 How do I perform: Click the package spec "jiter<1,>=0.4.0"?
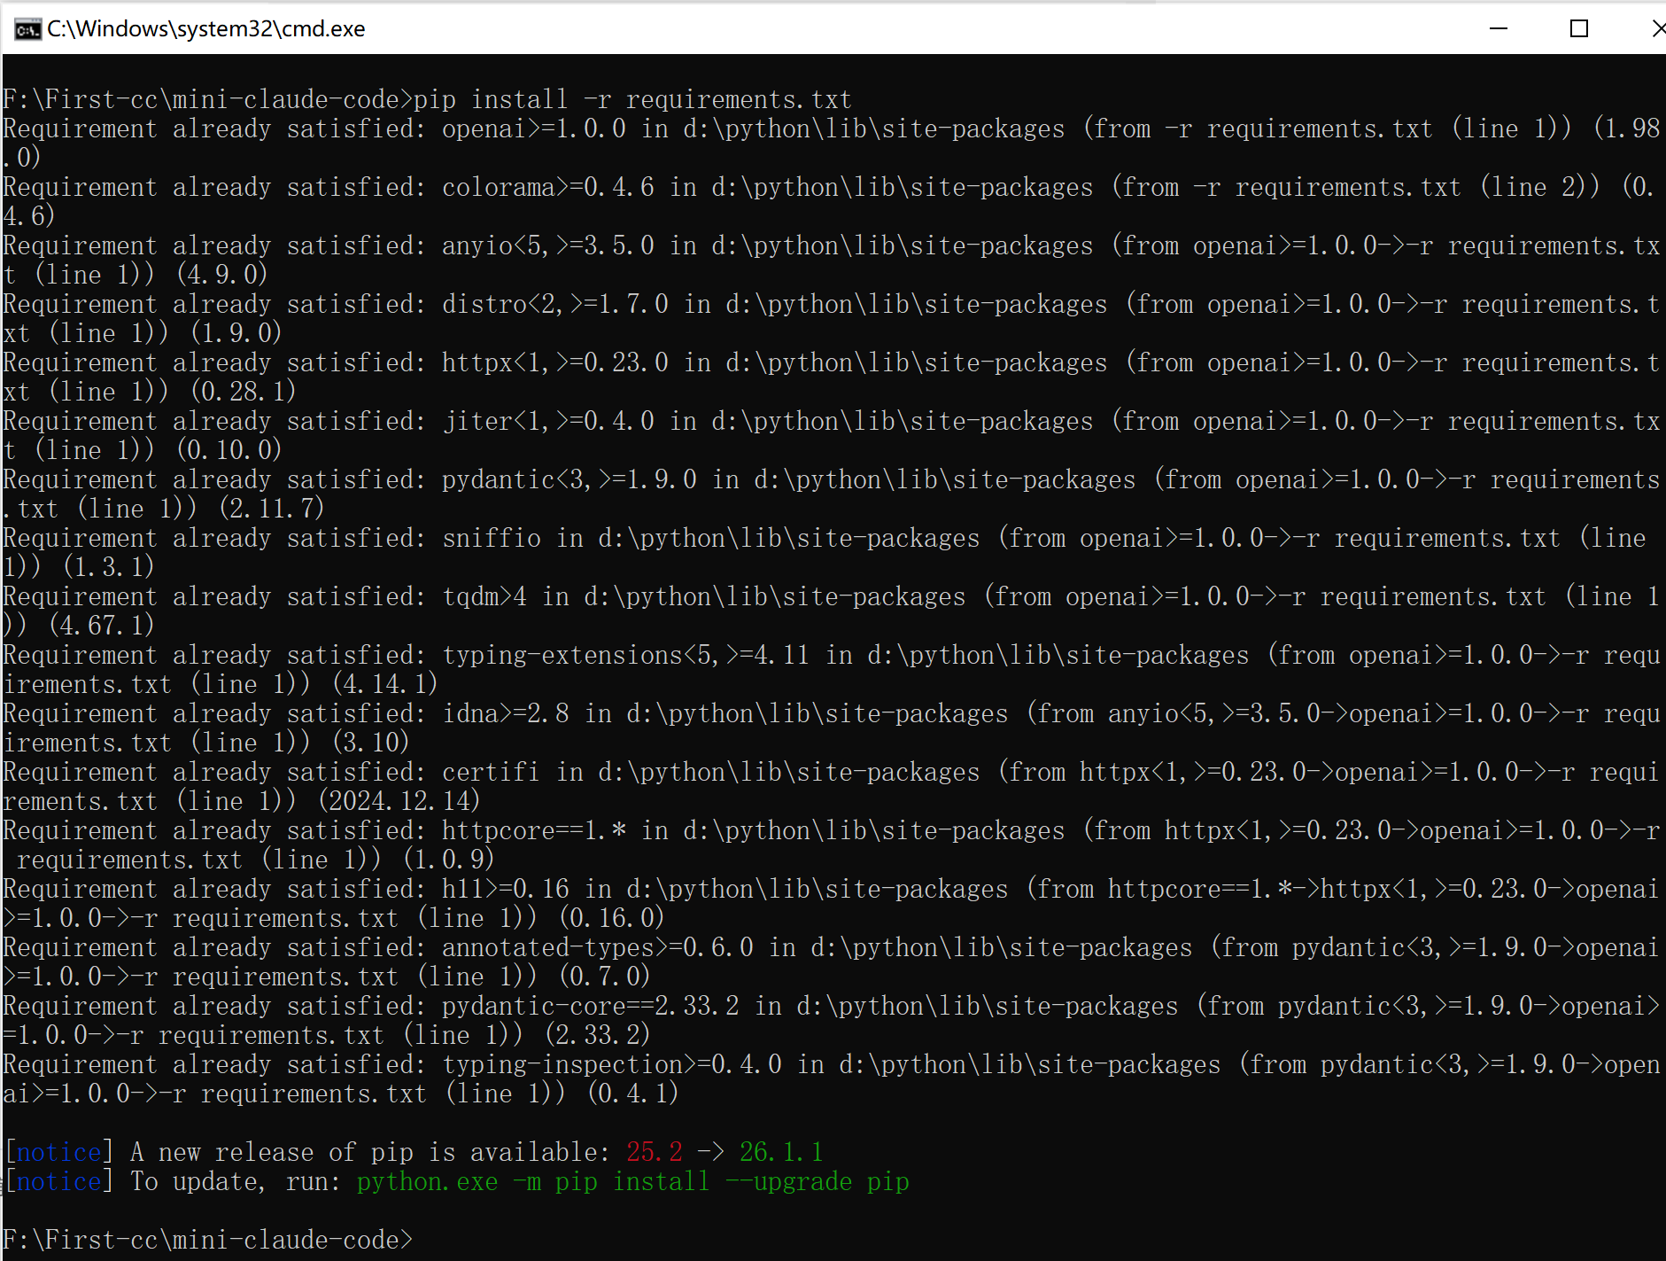pos(548,421)
